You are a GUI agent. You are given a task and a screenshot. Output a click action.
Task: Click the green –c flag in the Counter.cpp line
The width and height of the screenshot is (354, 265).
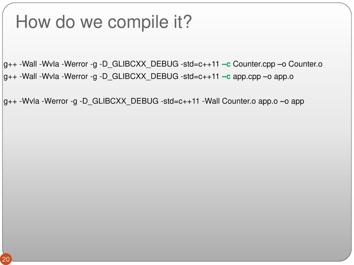[x=226, y=64]
